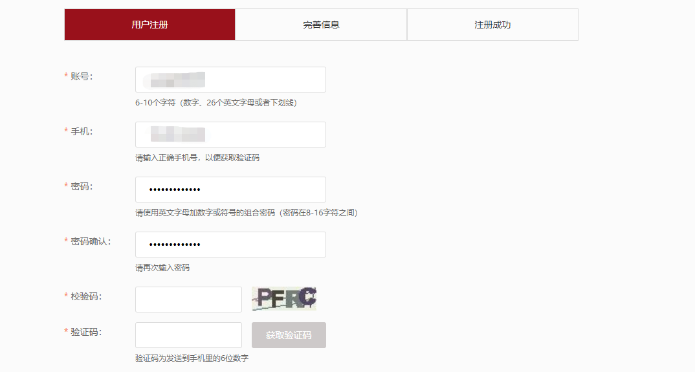Click the 获取验证码 button

[x=289, y=335]
